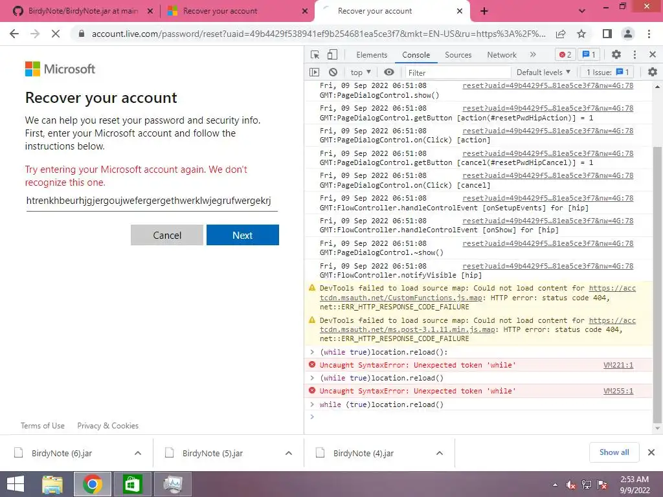
Task: Open the Terms of Use link
Action: pyautogui.click(x=43, y=426)
